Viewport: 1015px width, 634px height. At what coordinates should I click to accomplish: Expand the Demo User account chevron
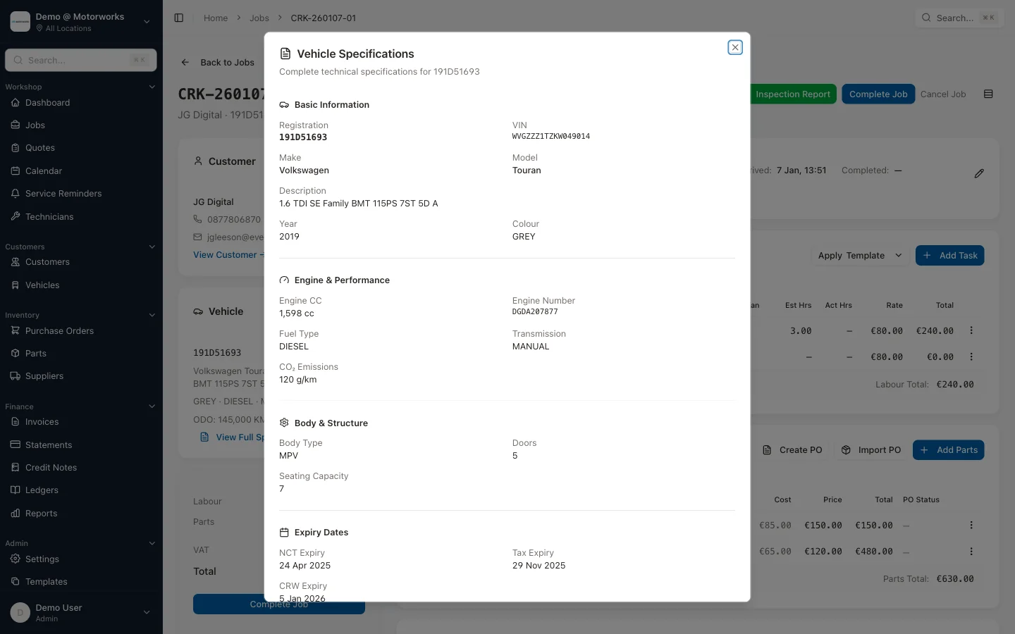click(147, 612)
